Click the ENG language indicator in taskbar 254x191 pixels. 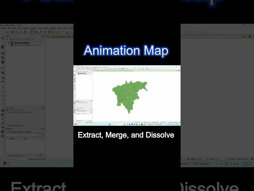coord(226,164)
